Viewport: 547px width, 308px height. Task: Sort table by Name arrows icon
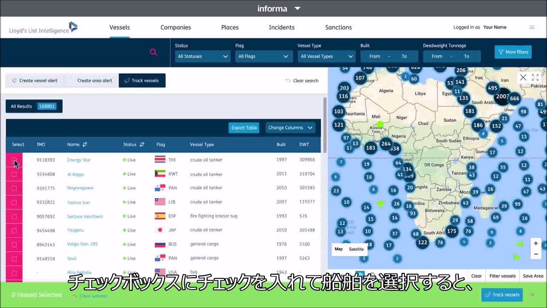pyautogui.click(x=85, y=145)
